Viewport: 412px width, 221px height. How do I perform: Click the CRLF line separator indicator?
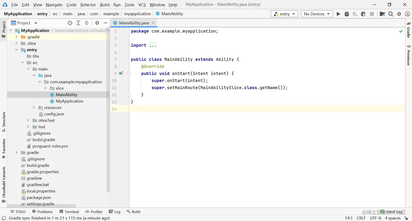click(x=361, y=218)
